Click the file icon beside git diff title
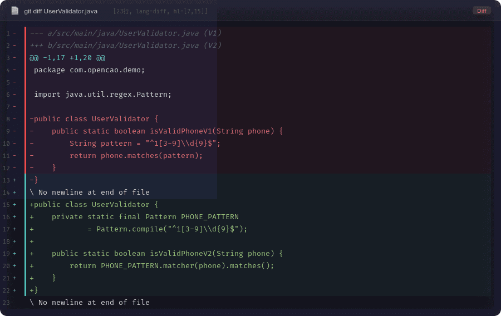 point(14,11)
